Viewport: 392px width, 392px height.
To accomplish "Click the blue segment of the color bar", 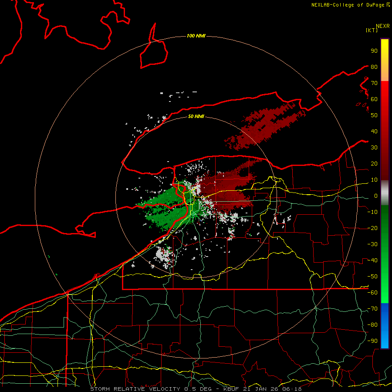I will (x=385, y=326).
